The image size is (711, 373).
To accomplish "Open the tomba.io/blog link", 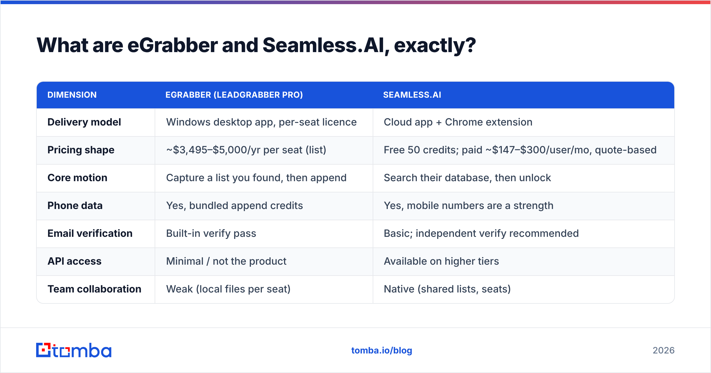I will coord(382,351).
